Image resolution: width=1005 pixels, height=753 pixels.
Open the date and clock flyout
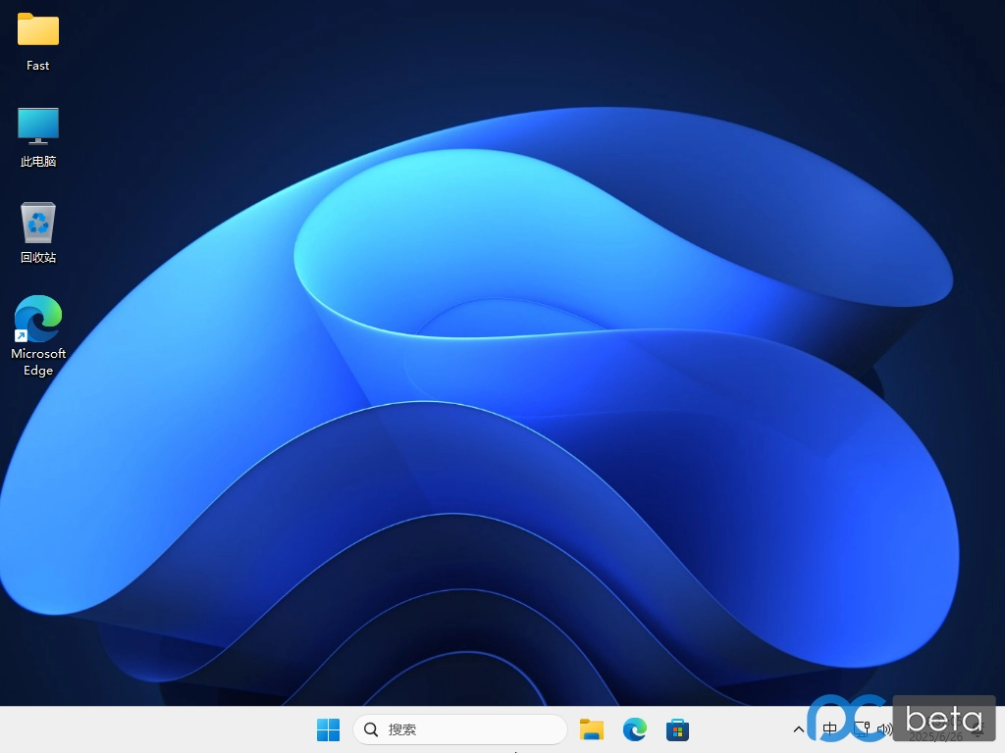click(935, 730)
